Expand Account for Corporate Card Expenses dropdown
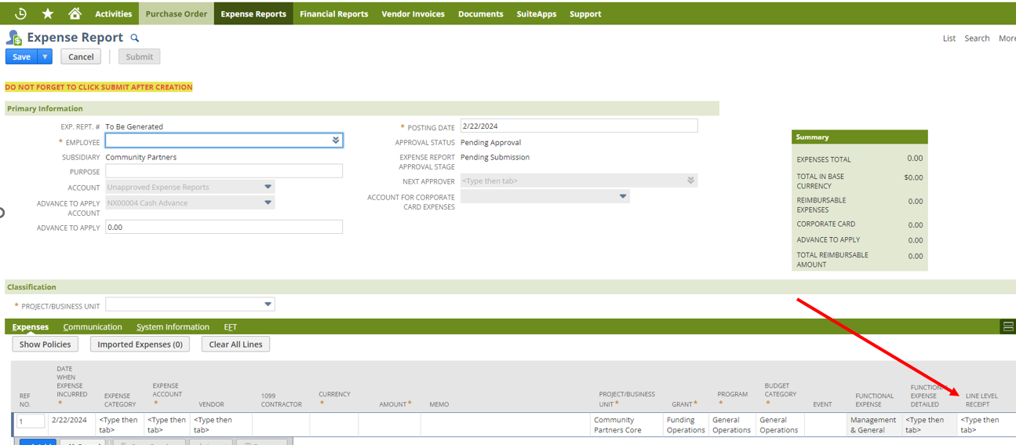The height and width of the screenshot is (445, 1016). [623, 196]
